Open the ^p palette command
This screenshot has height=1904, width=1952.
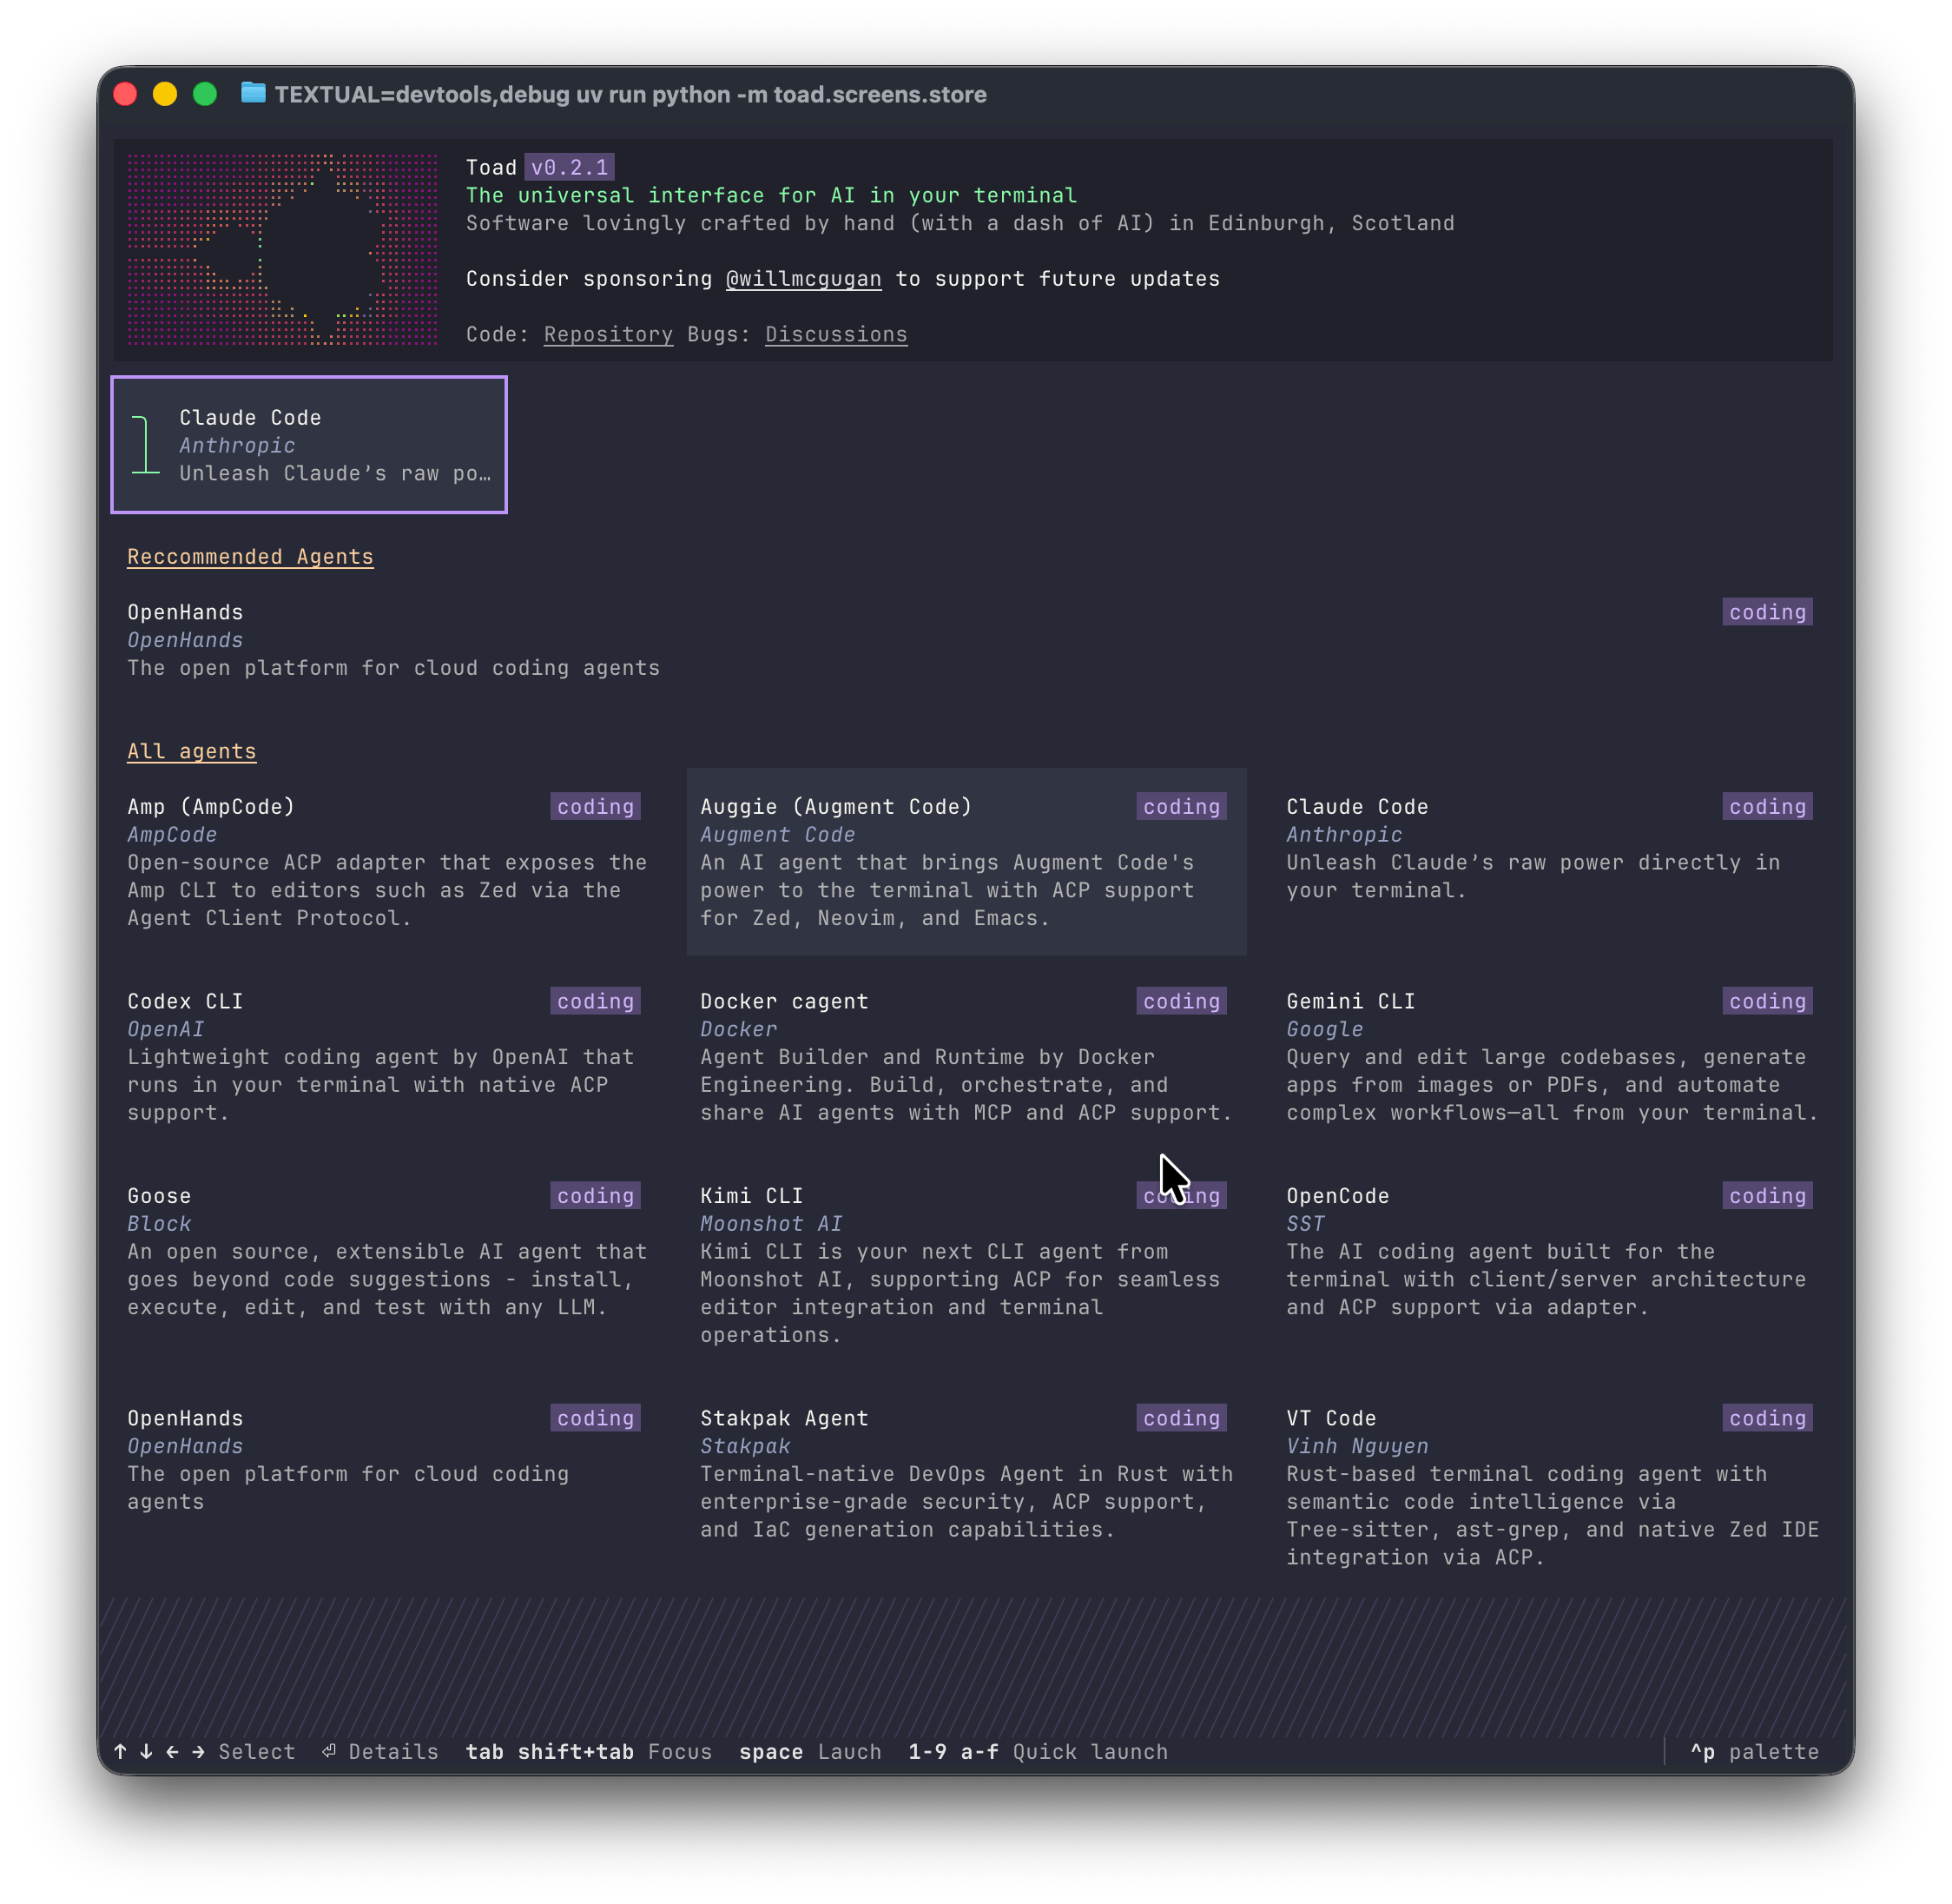(x=1753, y=1752)
